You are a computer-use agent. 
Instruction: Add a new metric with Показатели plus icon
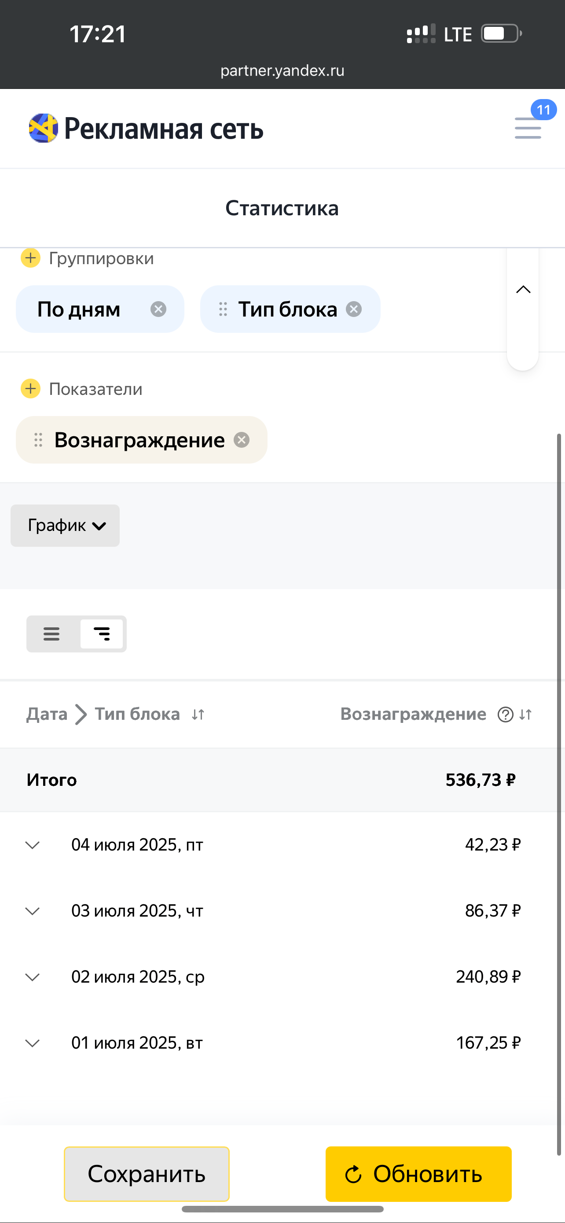(x=31, y=389)
